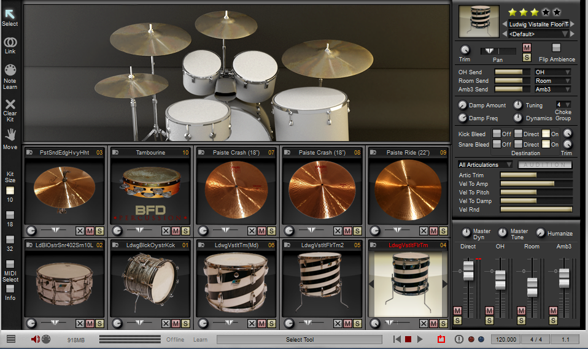Activate the Select tool in sidebar

tap(10, 18)
